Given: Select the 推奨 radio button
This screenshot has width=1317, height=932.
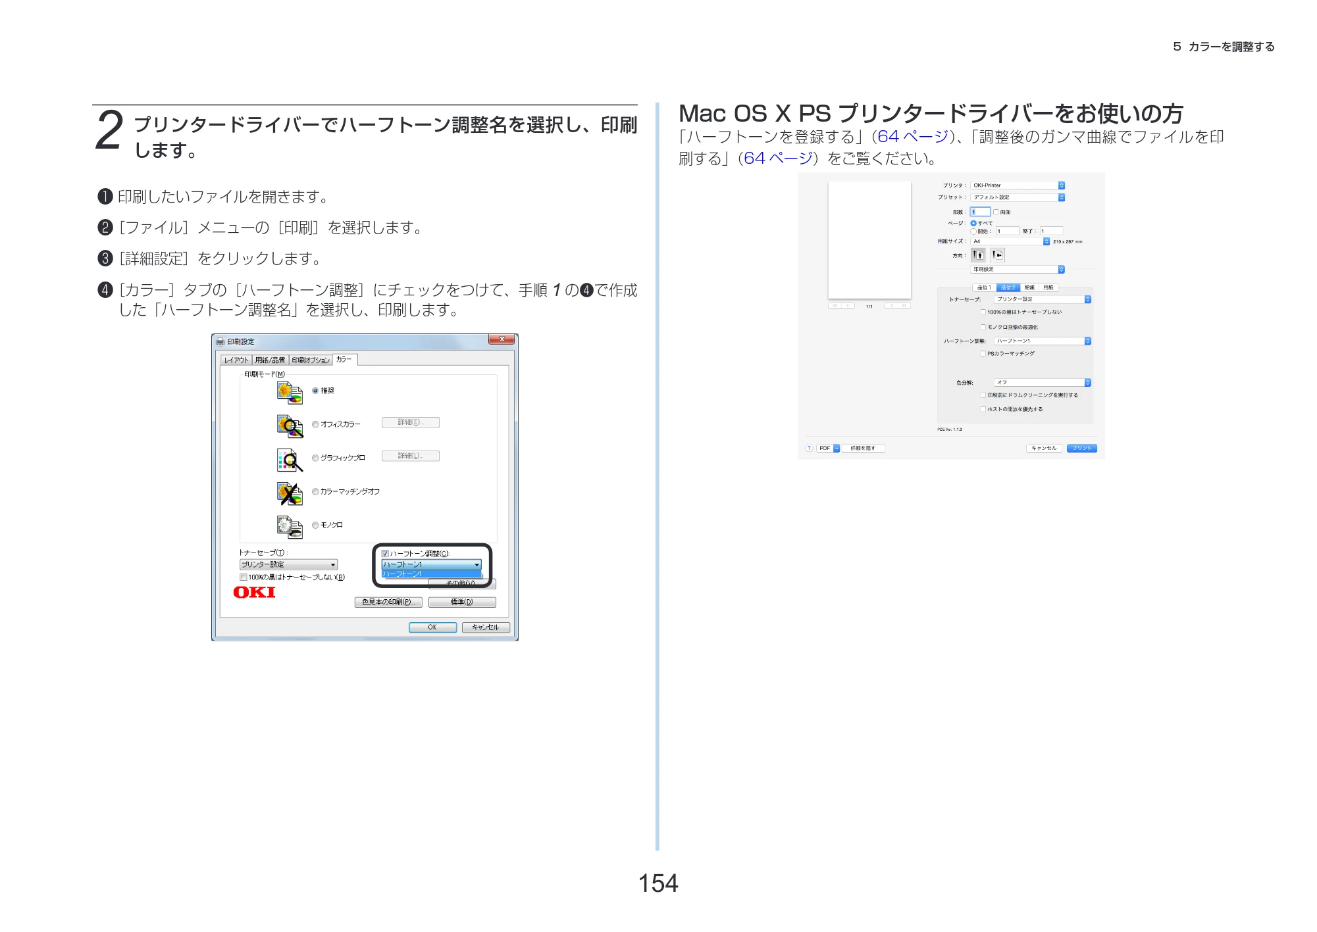Looking at the screenshot, I should pyautogui.click(x=315, y=391).
